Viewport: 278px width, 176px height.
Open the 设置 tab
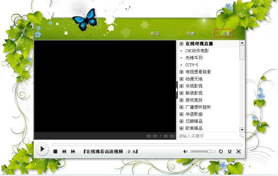pos(226,34)
